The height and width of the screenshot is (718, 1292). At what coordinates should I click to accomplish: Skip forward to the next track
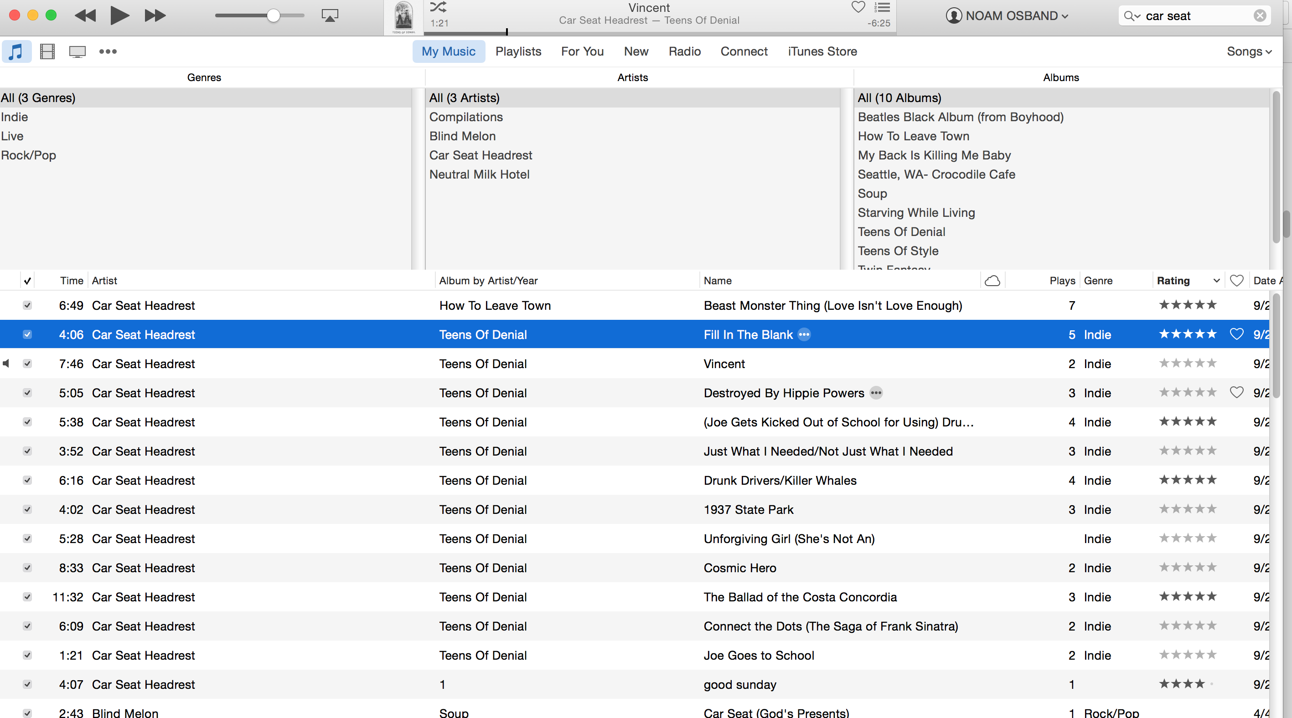[x=155, y=15]
